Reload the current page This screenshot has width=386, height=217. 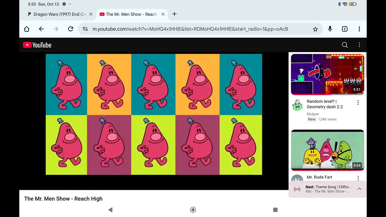coord(71,29)
